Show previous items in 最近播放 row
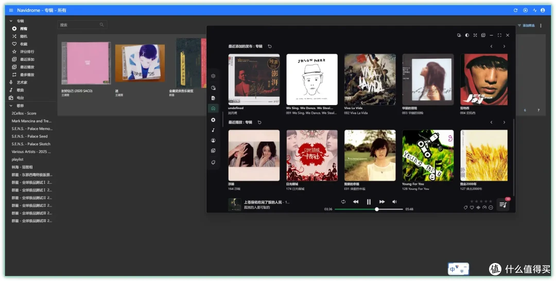556x281 pixels. pos(492,122)
